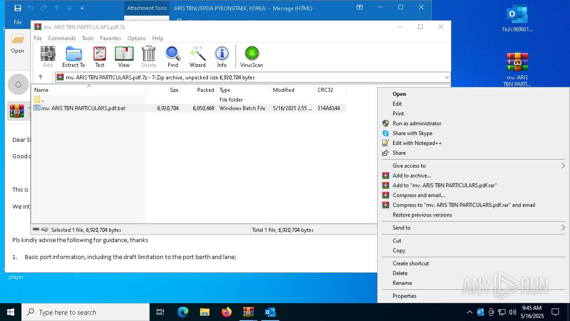Select Create shortcut

pyautogui.click(x=473, y=263)
